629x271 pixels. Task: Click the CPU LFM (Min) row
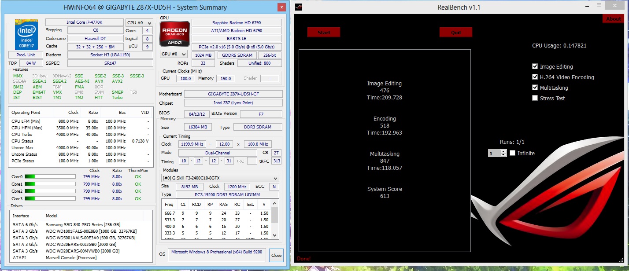pyautogui.click(x=81, y=121)
